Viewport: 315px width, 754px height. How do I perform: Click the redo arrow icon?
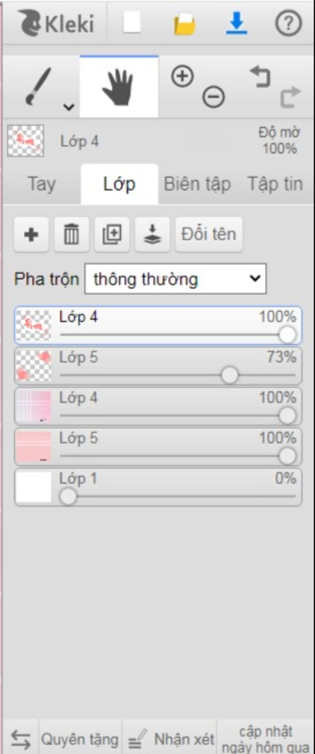coord(290,97)
